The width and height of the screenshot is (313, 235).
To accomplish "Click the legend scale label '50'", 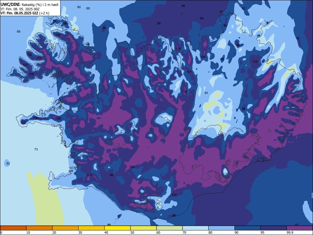I will click(x=132, y=232).
